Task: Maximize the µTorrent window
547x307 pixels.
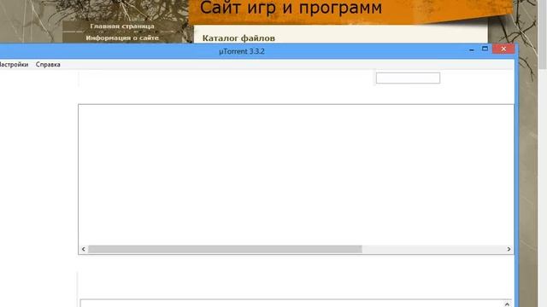Action: click(x=485, y=49)
